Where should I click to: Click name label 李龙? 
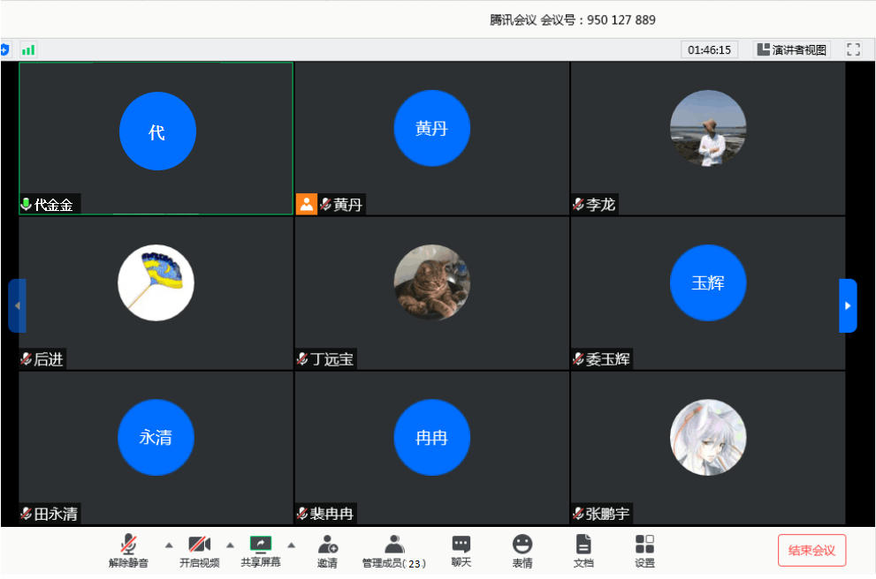click(x=600, y=204)
